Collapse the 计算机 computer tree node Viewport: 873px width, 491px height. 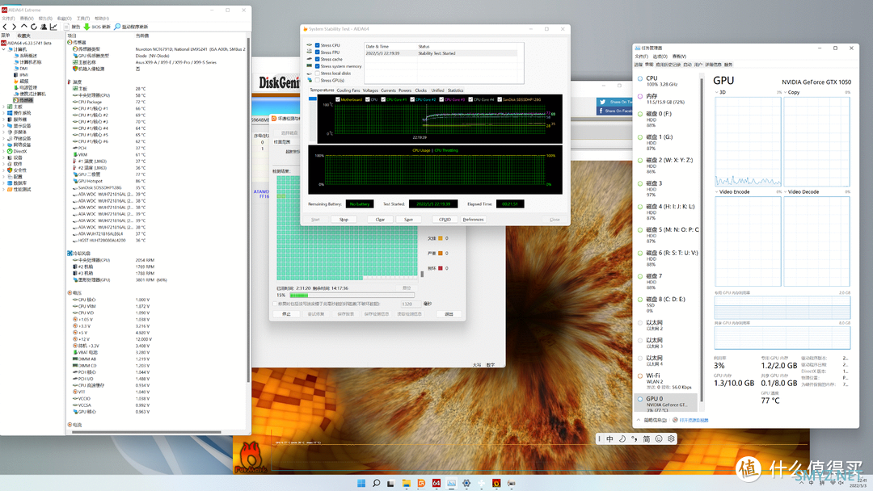tap(3, 49)
